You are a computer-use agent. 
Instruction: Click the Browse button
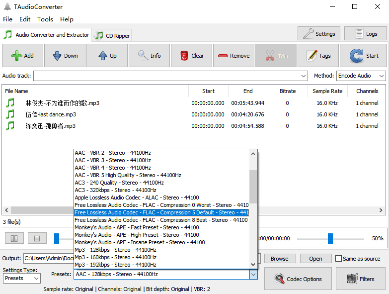280,259
